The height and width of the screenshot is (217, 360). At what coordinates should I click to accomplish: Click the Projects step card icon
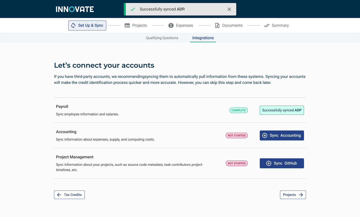tap(127, 25)
